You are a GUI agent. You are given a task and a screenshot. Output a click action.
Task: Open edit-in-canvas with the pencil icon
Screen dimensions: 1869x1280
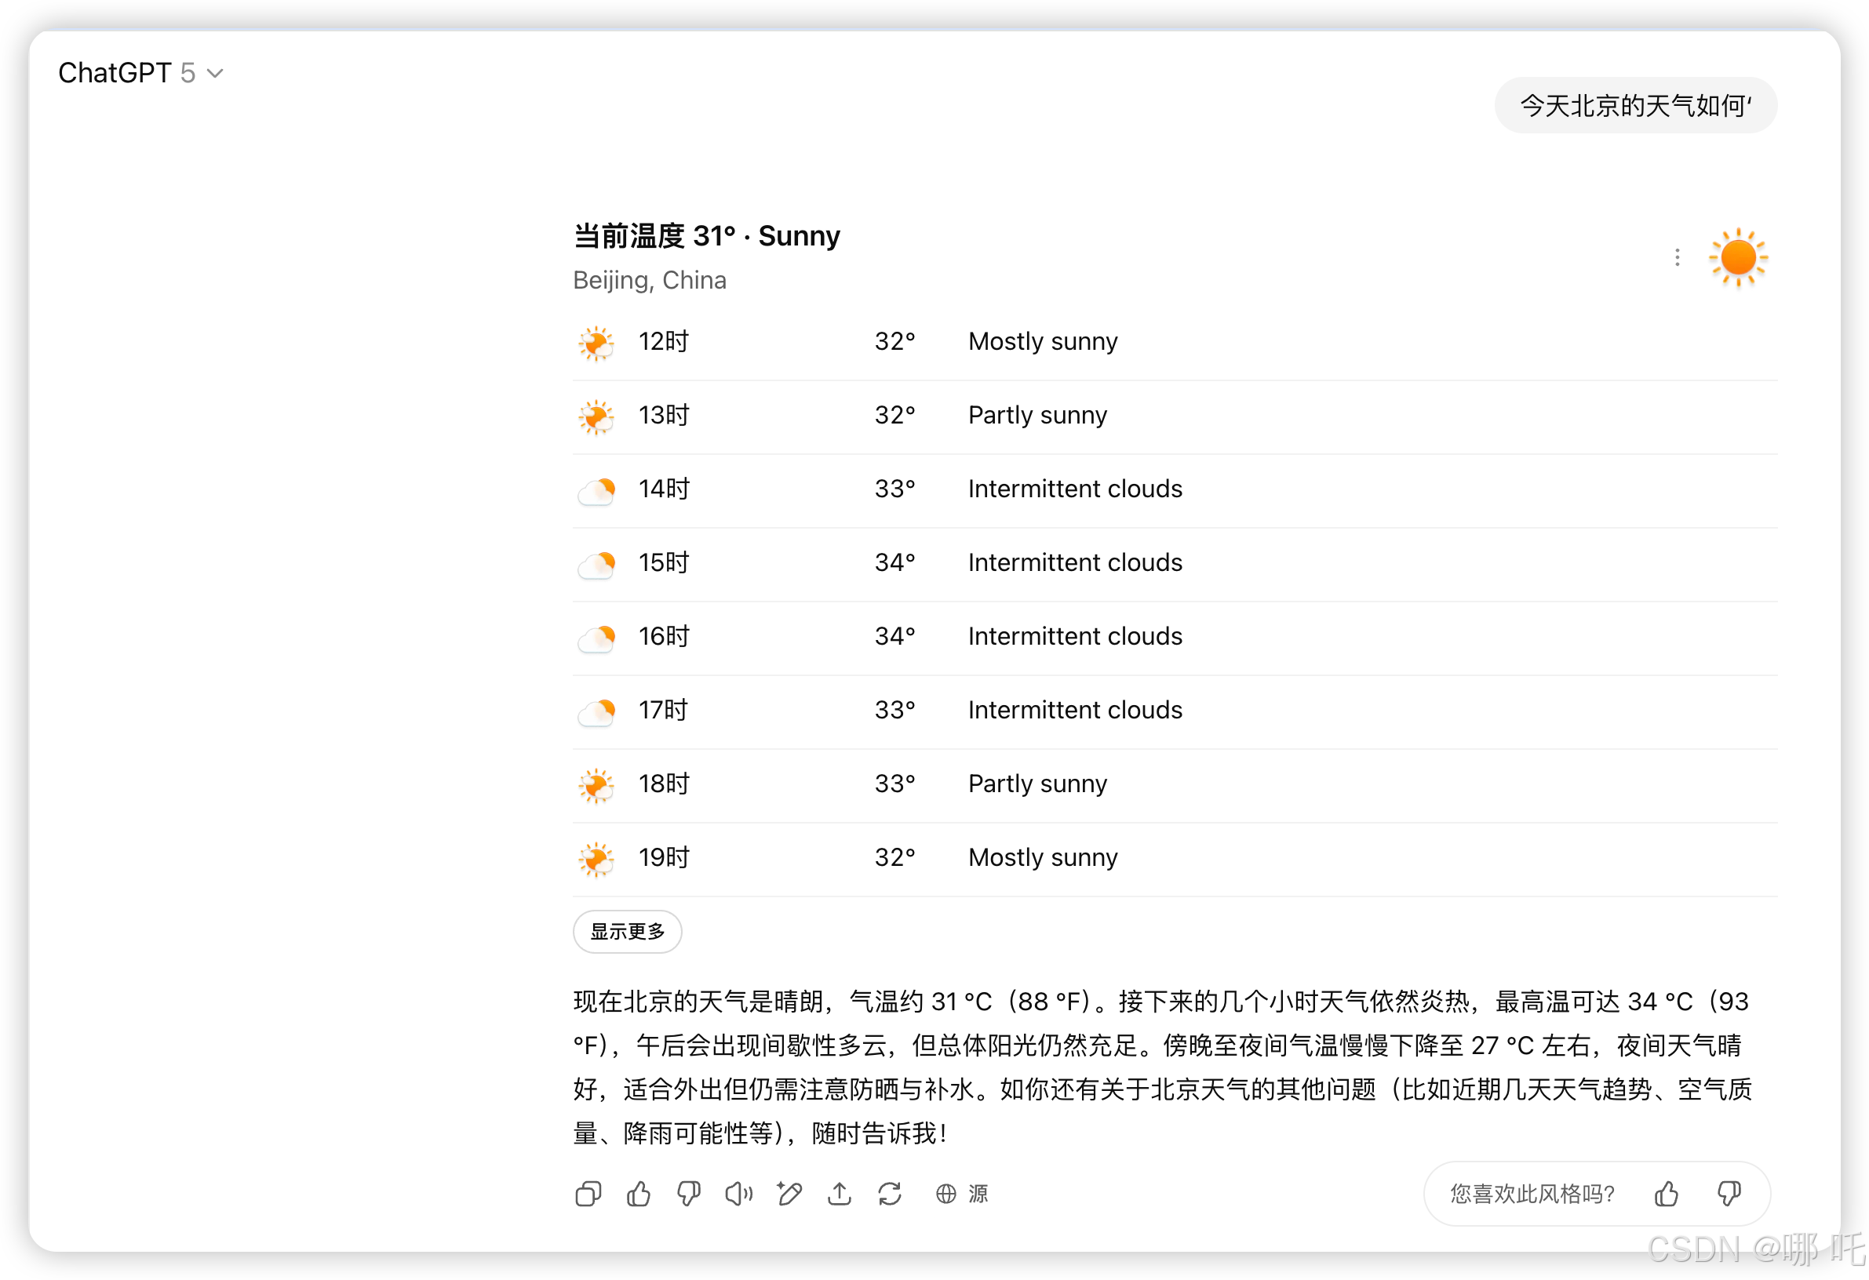789,1194
